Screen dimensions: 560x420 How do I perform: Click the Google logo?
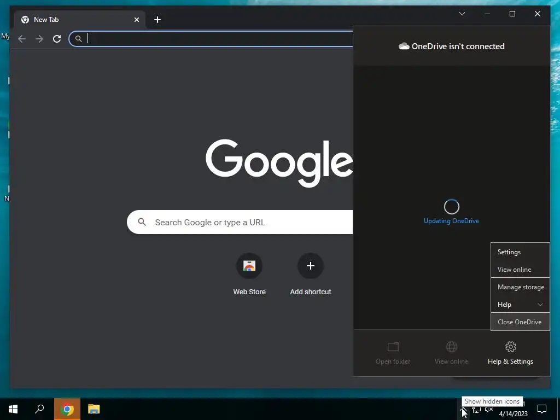click(279, 163)
